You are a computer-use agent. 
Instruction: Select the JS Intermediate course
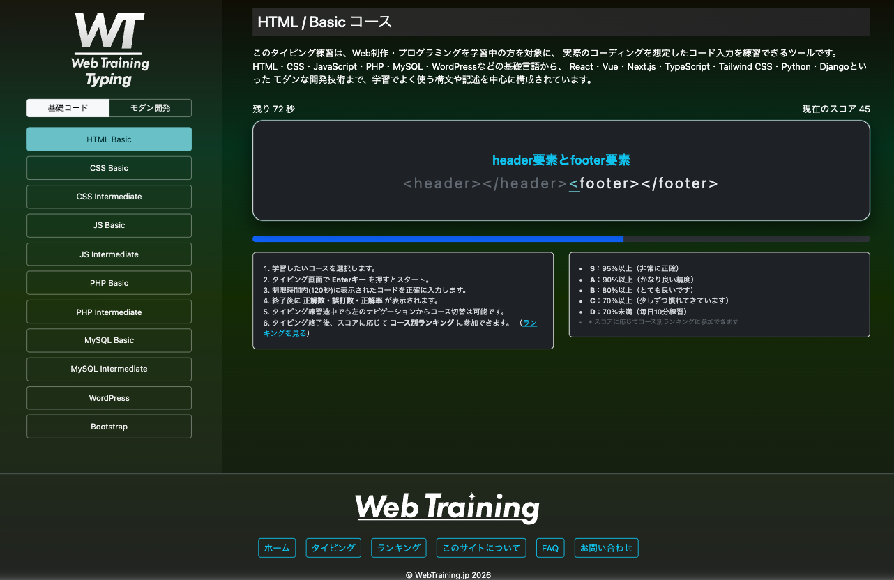coord(109,254)
